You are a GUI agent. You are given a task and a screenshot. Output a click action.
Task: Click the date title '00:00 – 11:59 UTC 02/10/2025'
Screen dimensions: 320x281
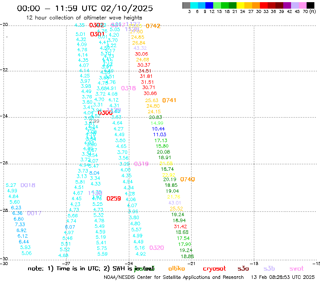[x=85, y=8]
